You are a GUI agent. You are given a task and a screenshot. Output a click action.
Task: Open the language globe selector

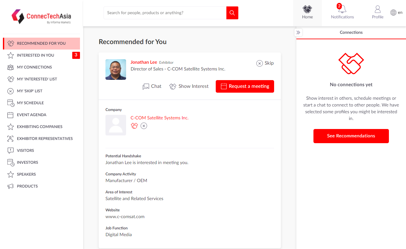click(x=393, y=13)
